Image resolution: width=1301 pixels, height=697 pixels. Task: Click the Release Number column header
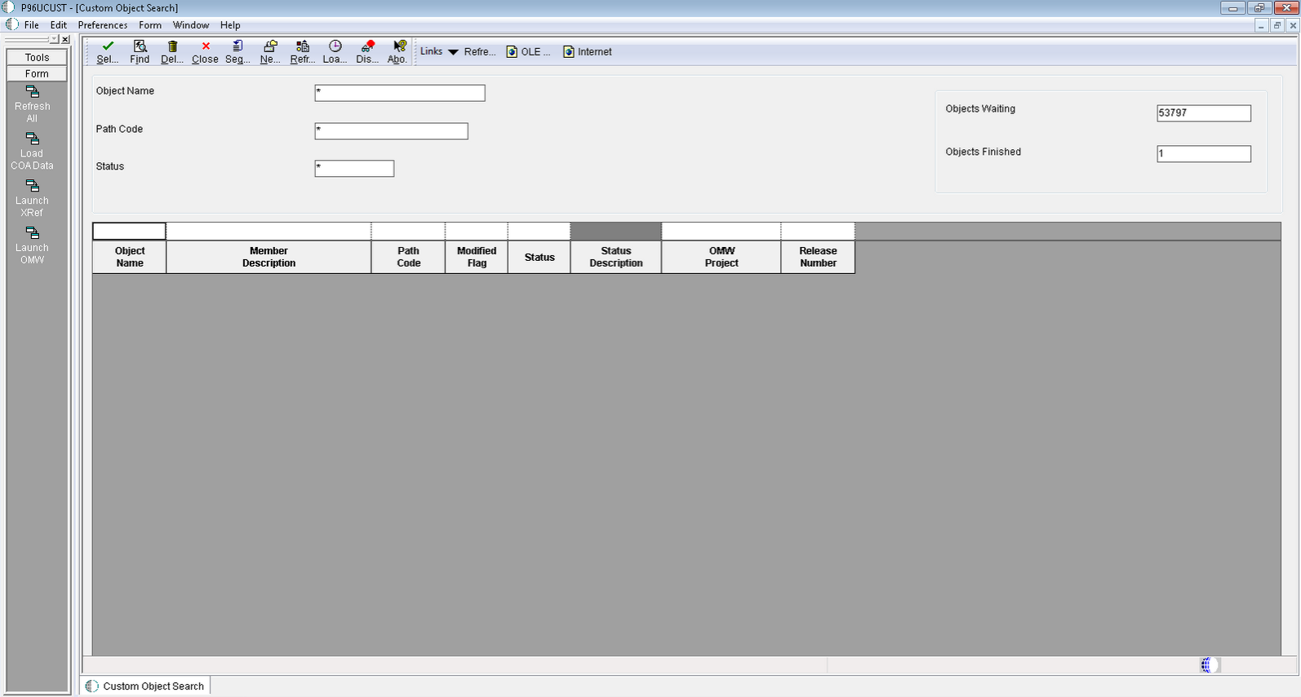pos(818,257)
